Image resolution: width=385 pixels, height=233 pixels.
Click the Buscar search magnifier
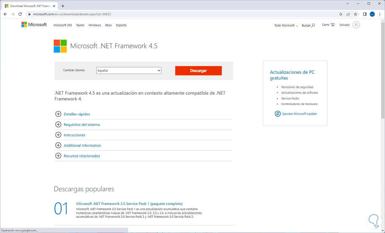click(313, 25)
